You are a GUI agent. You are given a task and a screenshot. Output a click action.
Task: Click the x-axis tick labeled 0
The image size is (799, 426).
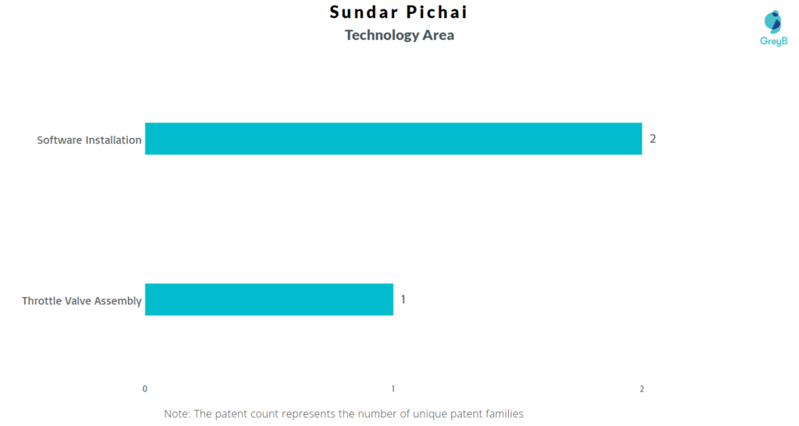coord(144,389)
